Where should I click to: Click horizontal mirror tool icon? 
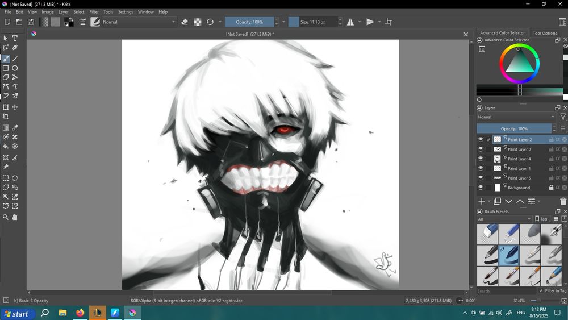pyautogui.click(x=350, y=22)
